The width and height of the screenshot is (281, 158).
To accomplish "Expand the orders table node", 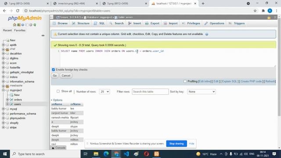I will [x=7, y=100].
